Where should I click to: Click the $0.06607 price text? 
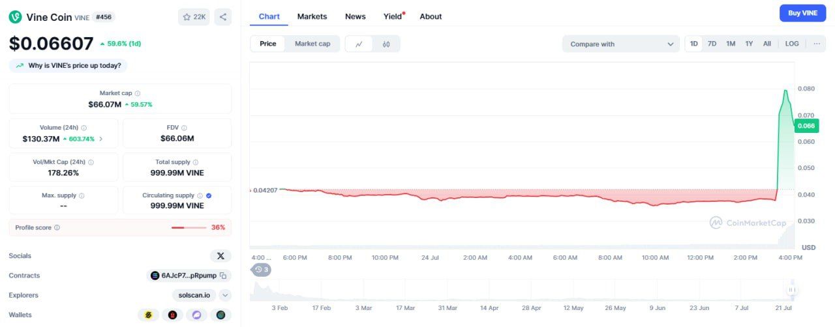click(51, 44)
